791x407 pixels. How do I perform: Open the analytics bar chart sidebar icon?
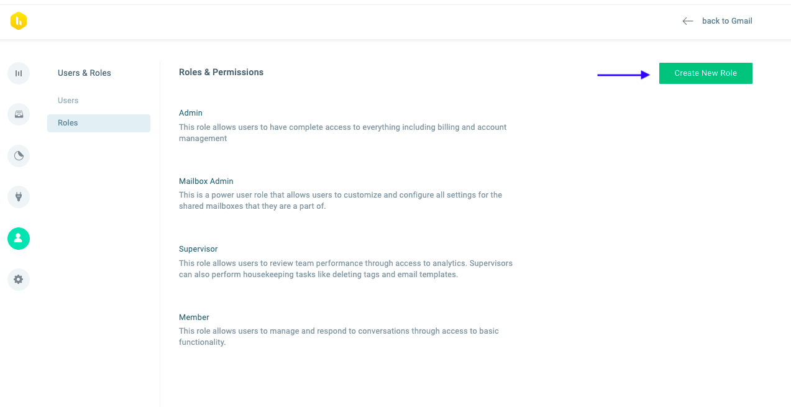[19, 73]
